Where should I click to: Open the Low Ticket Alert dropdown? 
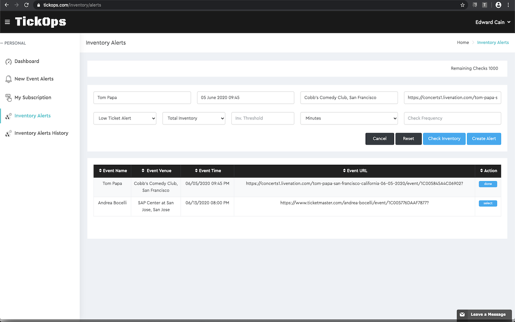tap(125, 118)
